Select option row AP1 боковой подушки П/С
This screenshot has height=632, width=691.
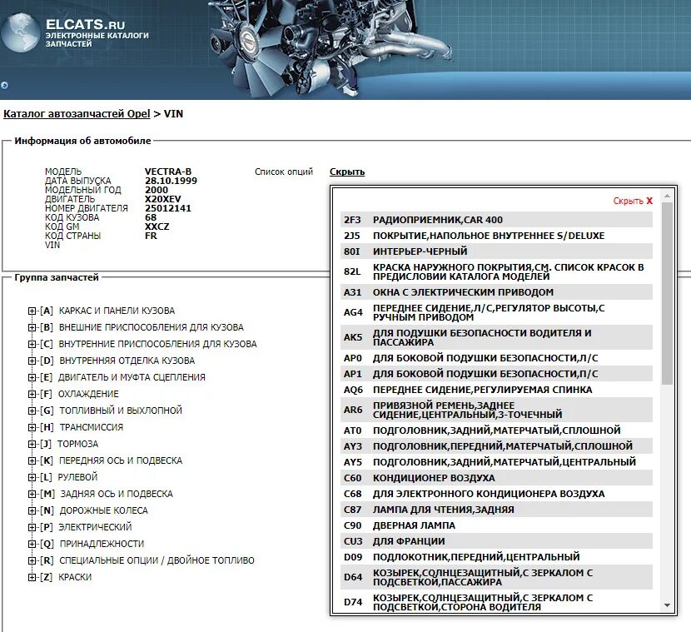tap(497, 374)
